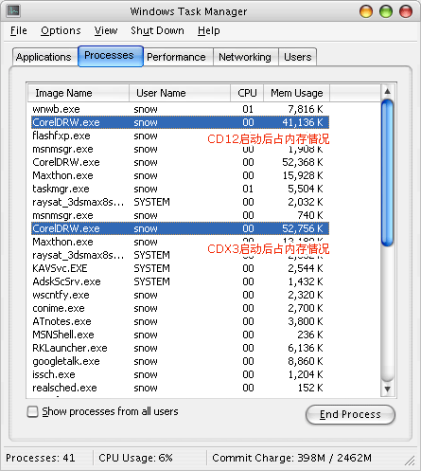Open the Shut Down menu
The width and height of the screenshot is (421, 471).
pyautogui.click(x=157, y=30)
